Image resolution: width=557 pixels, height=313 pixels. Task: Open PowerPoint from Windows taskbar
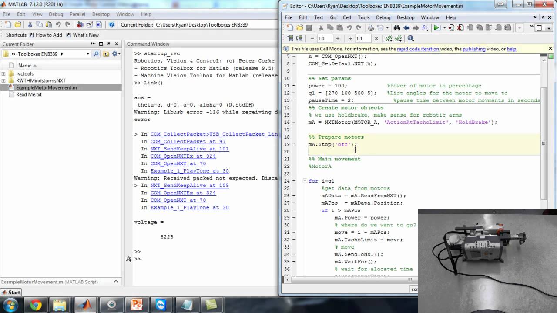[x=137, y=305]
